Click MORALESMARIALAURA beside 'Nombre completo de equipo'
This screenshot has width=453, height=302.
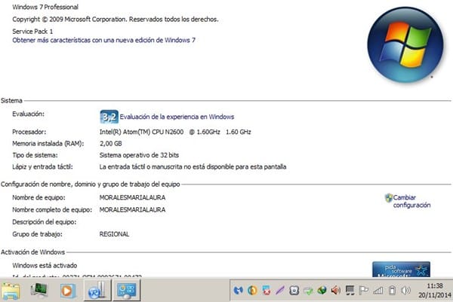pyautogui.click(x=132, y=210)
